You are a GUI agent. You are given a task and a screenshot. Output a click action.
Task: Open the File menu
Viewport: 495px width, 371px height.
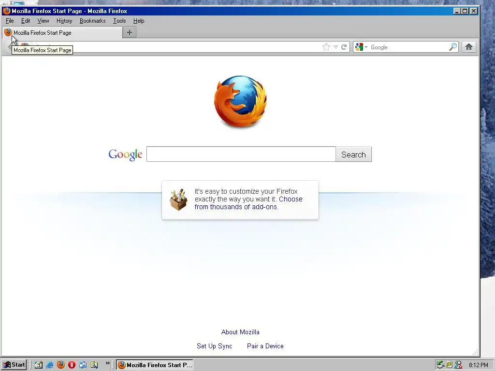coord(10,21)
